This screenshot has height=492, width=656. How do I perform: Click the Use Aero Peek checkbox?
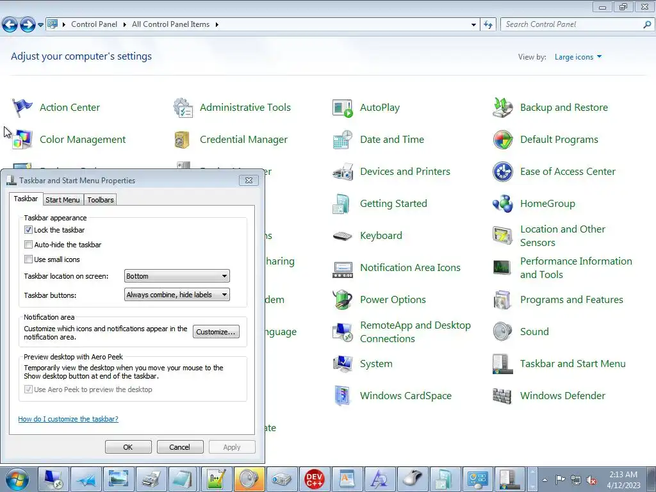click(28, 389)
